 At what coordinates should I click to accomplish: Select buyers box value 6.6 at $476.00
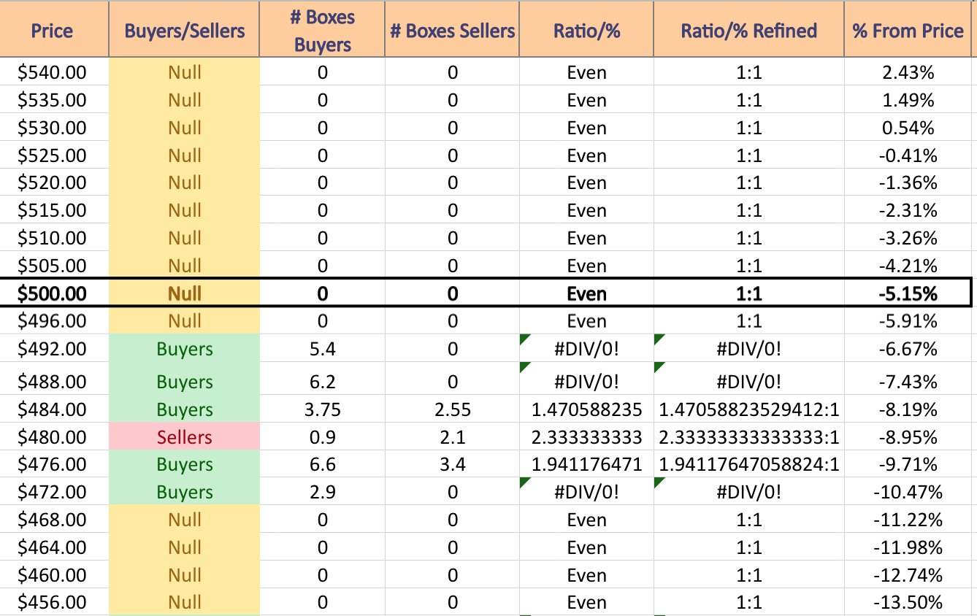click(323, 465)
